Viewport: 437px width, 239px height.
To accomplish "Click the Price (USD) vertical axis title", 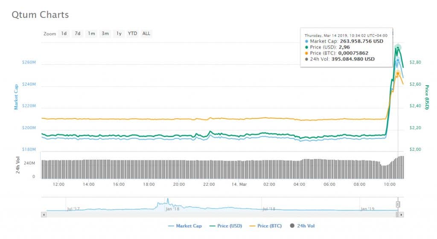I will [427, 97].
